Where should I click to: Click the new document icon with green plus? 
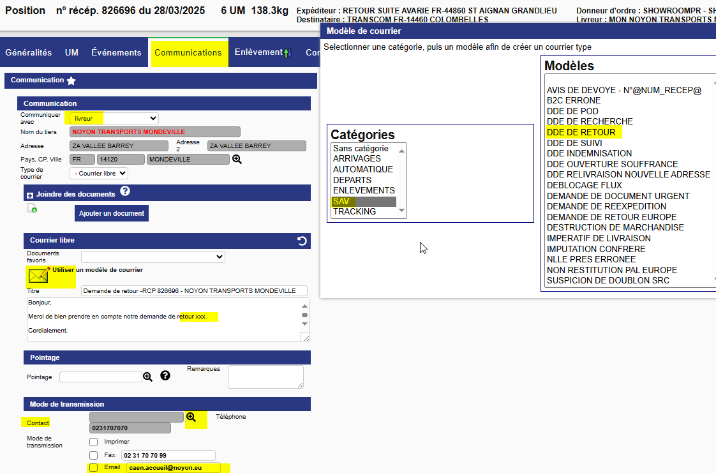click(x=32, y=208)
